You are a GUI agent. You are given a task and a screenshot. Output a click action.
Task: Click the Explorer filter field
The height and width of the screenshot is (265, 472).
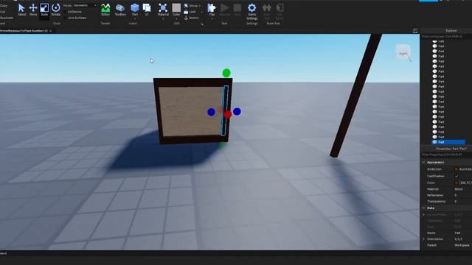[446, 36]
